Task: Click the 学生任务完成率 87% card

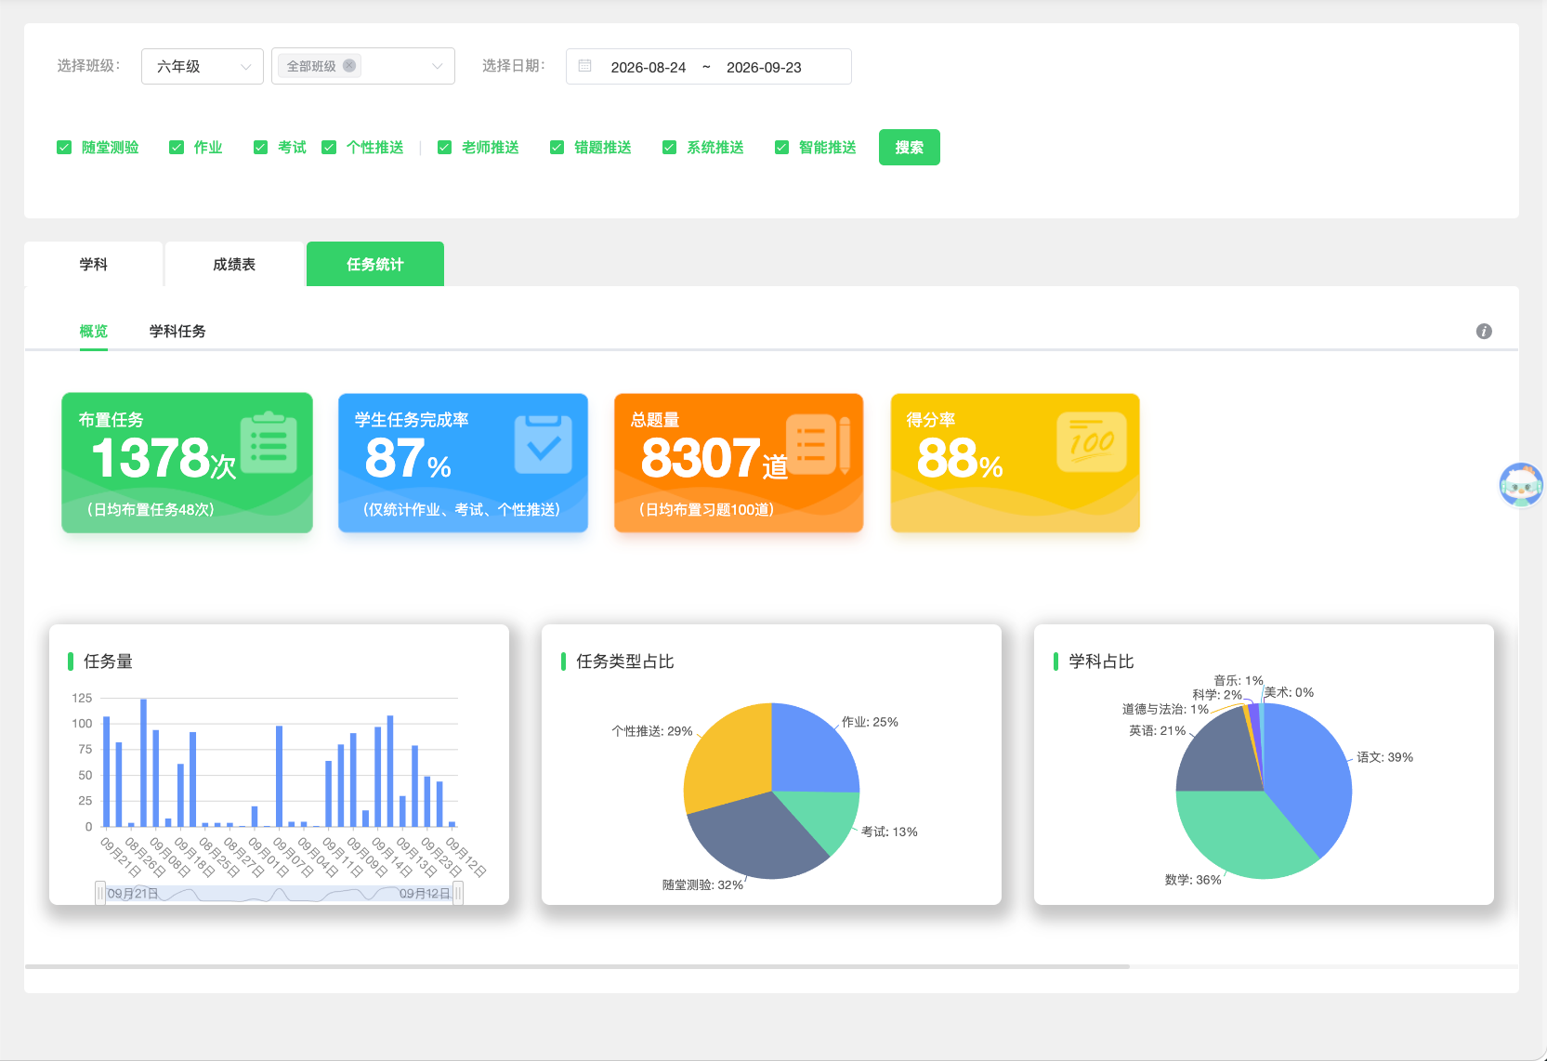Action: point(463,463)
